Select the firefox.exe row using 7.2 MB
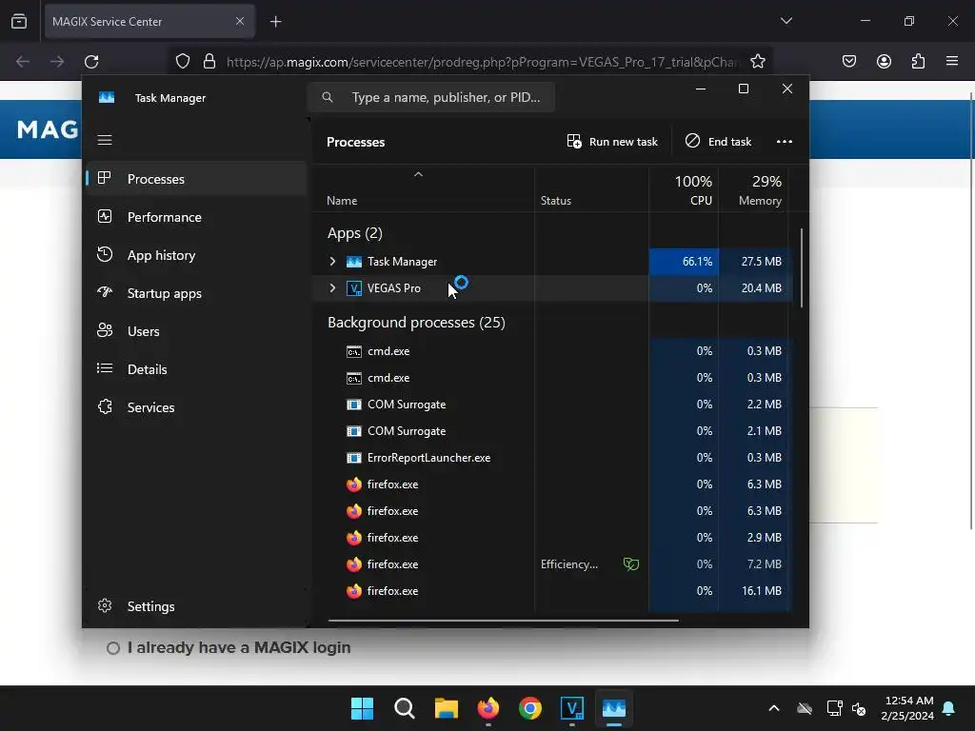This screenshot has height=731, width=975. click(552, 563)
